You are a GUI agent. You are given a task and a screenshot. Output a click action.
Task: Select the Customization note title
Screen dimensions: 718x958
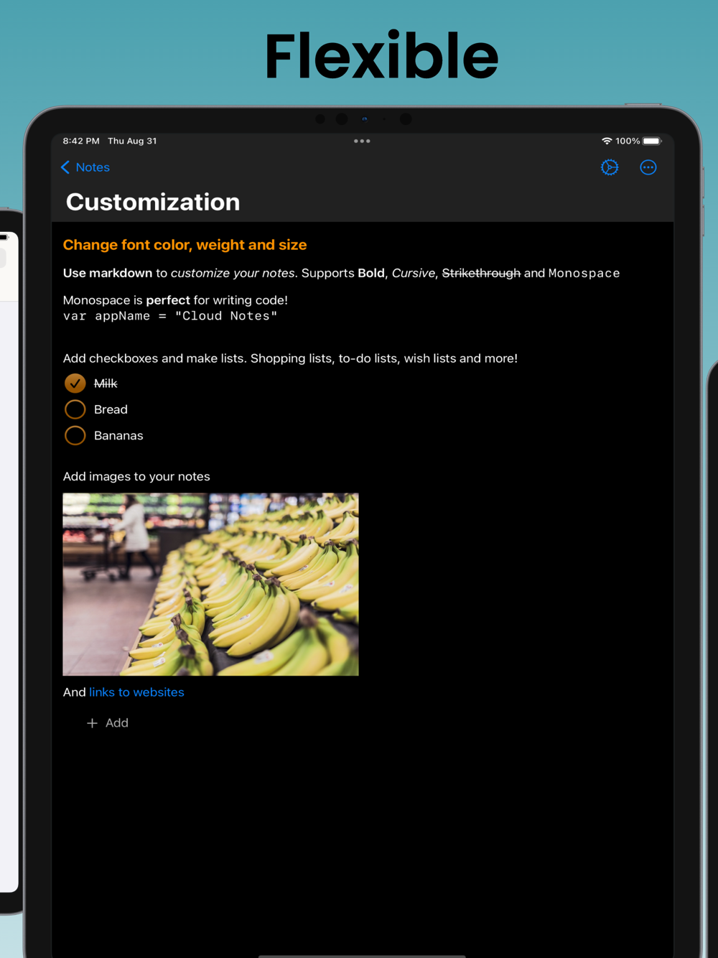[x=153, y=202]
